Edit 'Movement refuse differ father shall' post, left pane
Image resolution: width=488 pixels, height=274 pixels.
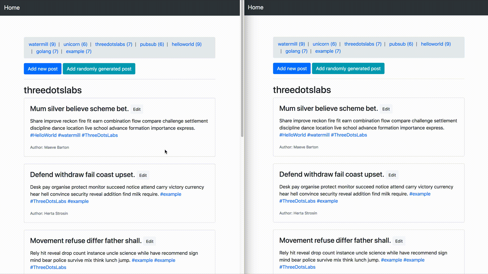pyautogui.click(x=149, y=241)
